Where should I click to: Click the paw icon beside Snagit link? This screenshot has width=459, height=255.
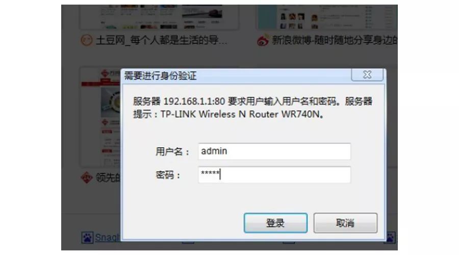87,238
